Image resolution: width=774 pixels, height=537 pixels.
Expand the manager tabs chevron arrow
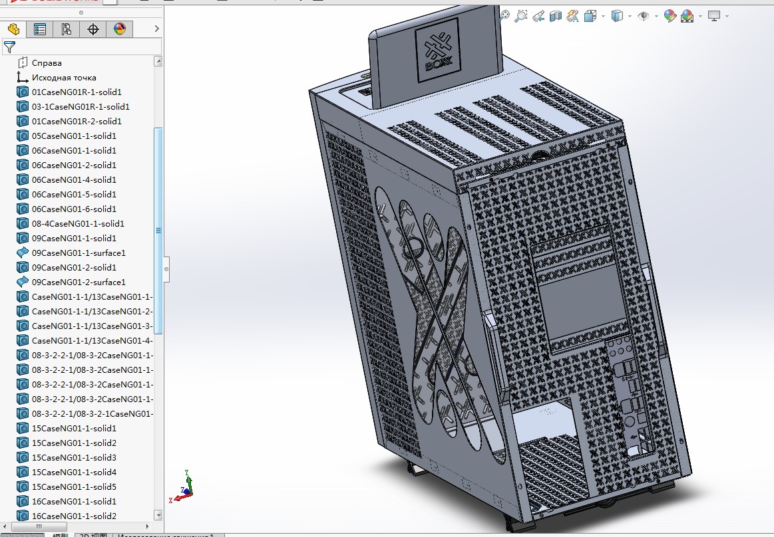[x=157, y=29]
